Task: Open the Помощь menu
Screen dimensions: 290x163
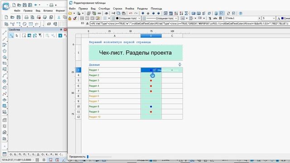Action: [x=156, y=9]
